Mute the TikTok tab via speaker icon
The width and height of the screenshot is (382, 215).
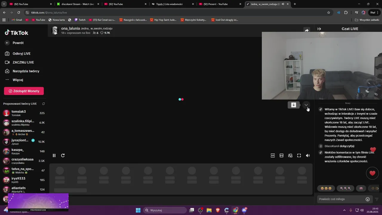pos(283,4)
